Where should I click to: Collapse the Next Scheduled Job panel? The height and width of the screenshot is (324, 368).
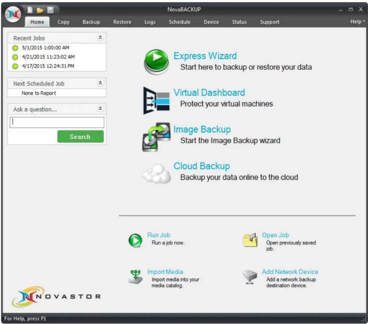click(x=100, y=83)
